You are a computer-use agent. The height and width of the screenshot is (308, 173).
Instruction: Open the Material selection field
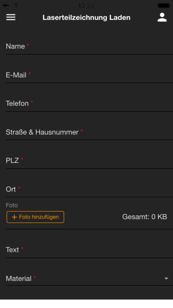[x=89, y=279]
